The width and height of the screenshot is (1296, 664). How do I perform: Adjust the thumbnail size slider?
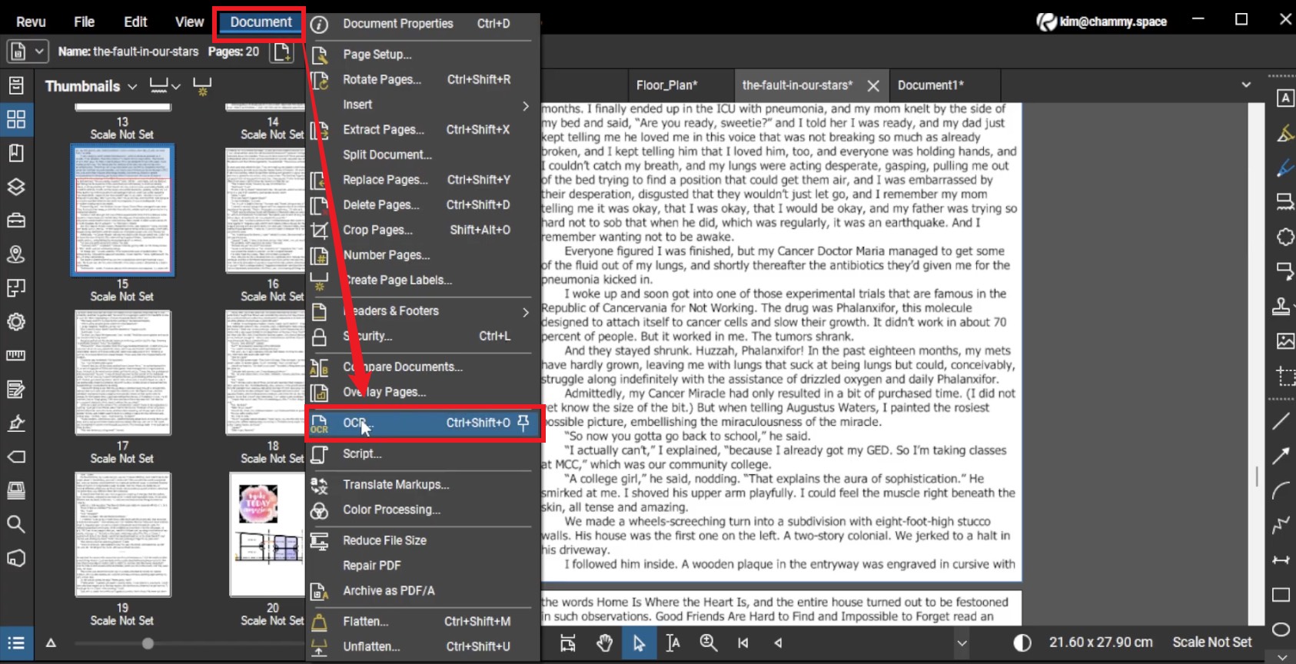[148, 643]
